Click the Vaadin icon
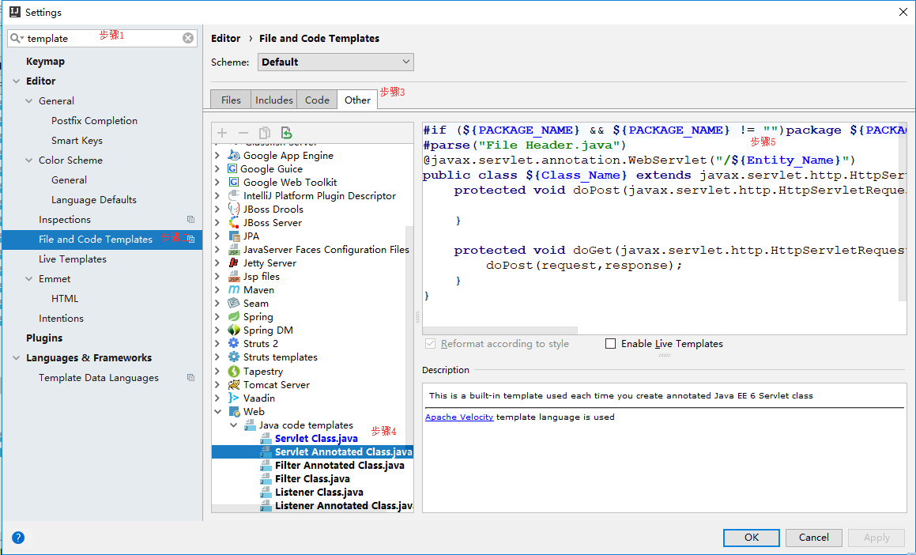 (x=234, y=398)
